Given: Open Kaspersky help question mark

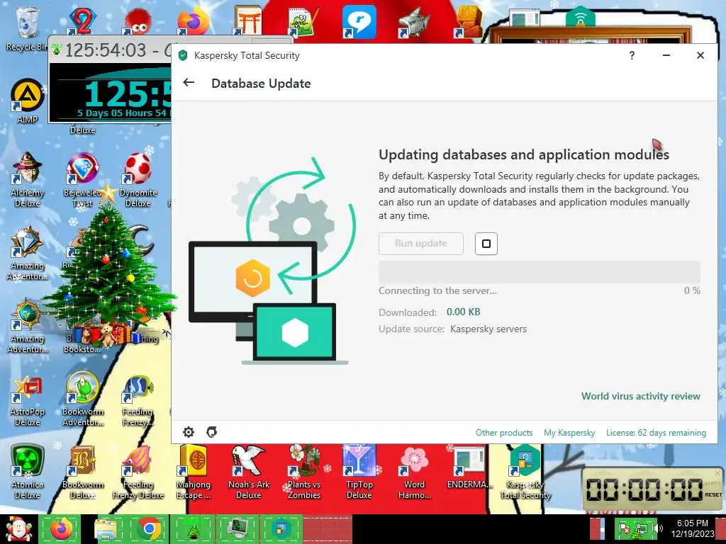Looking at the screenshot, I should click(632, 55).
